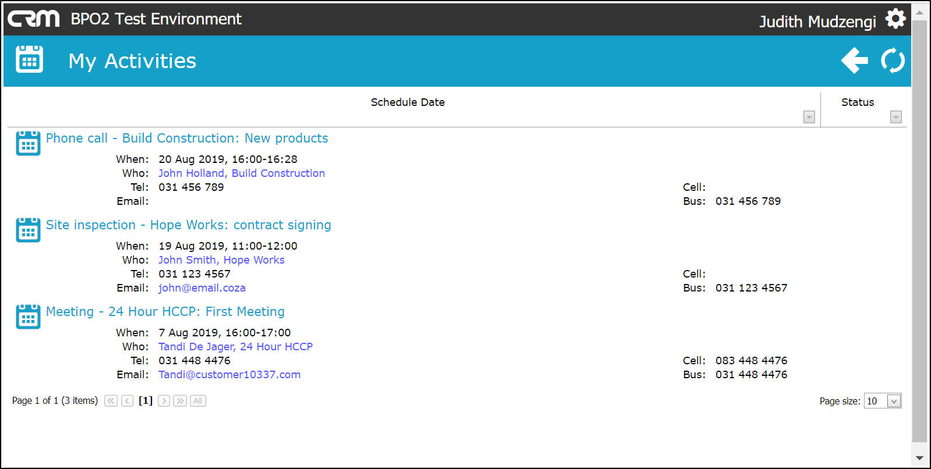Screen dimensions: 931x469
Task: Jump to the last page of activities
Action: click(x=180, y=401)
